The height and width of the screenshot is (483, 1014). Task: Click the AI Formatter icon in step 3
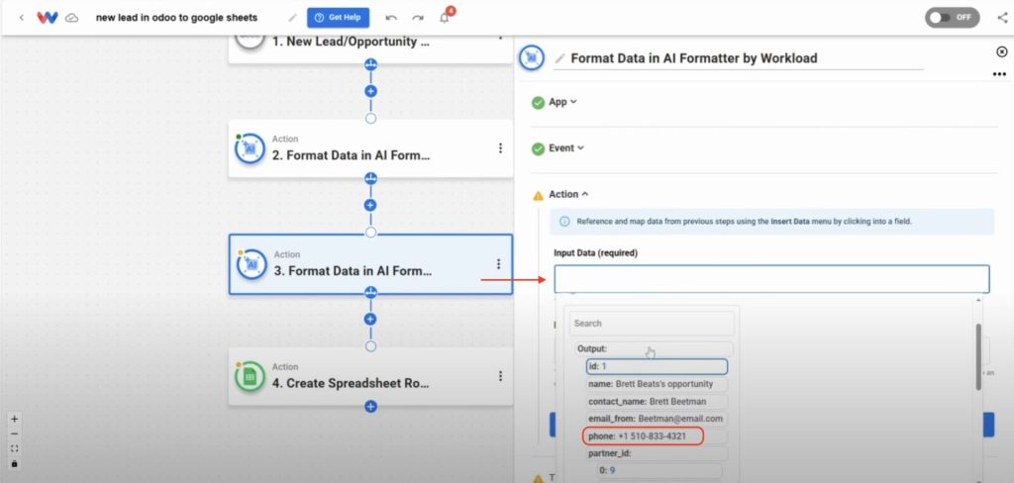tap(252, 264)
